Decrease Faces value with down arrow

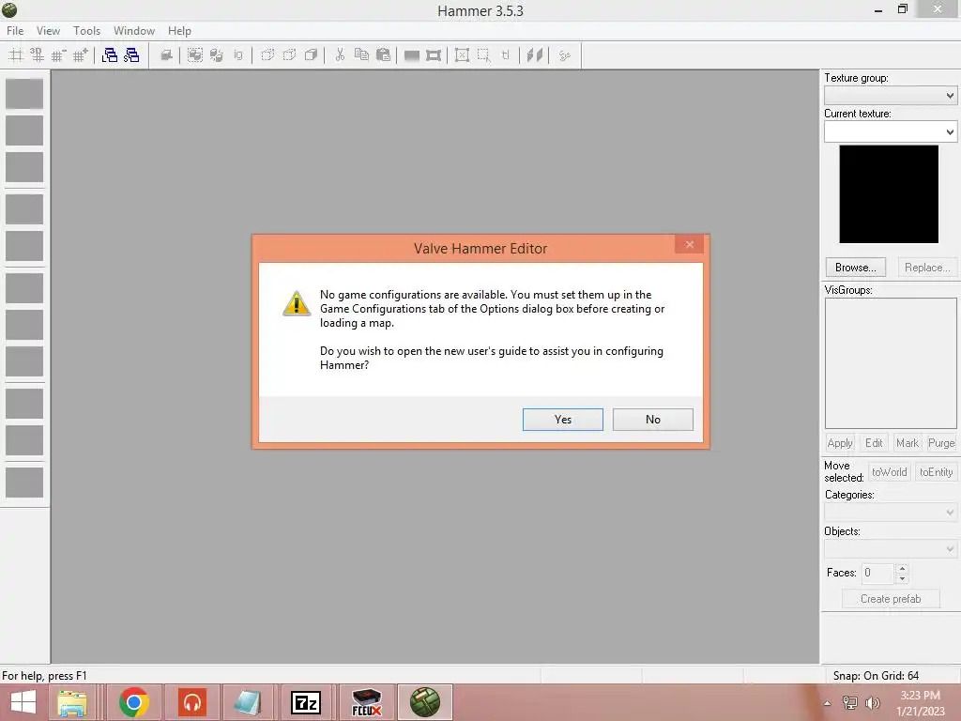tap(902, 578)
